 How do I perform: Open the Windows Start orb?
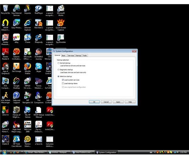click(4, 152)
